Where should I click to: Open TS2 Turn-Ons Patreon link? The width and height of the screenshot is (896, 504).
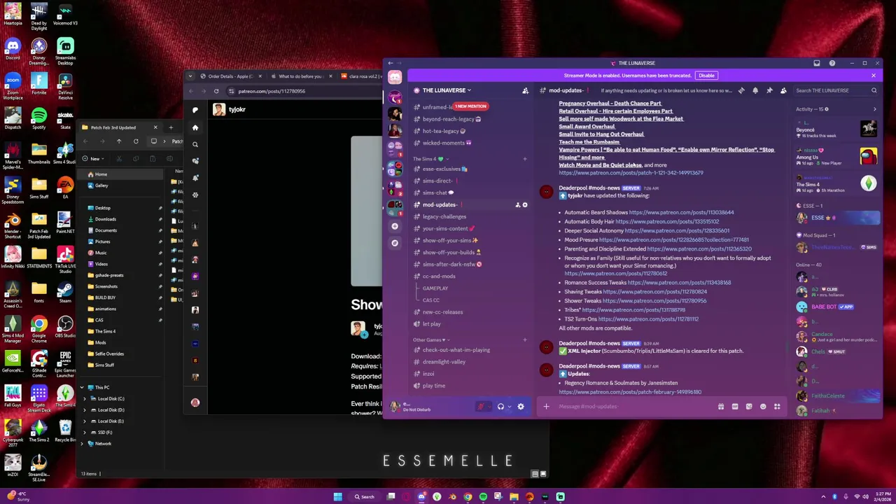(647, 319)
